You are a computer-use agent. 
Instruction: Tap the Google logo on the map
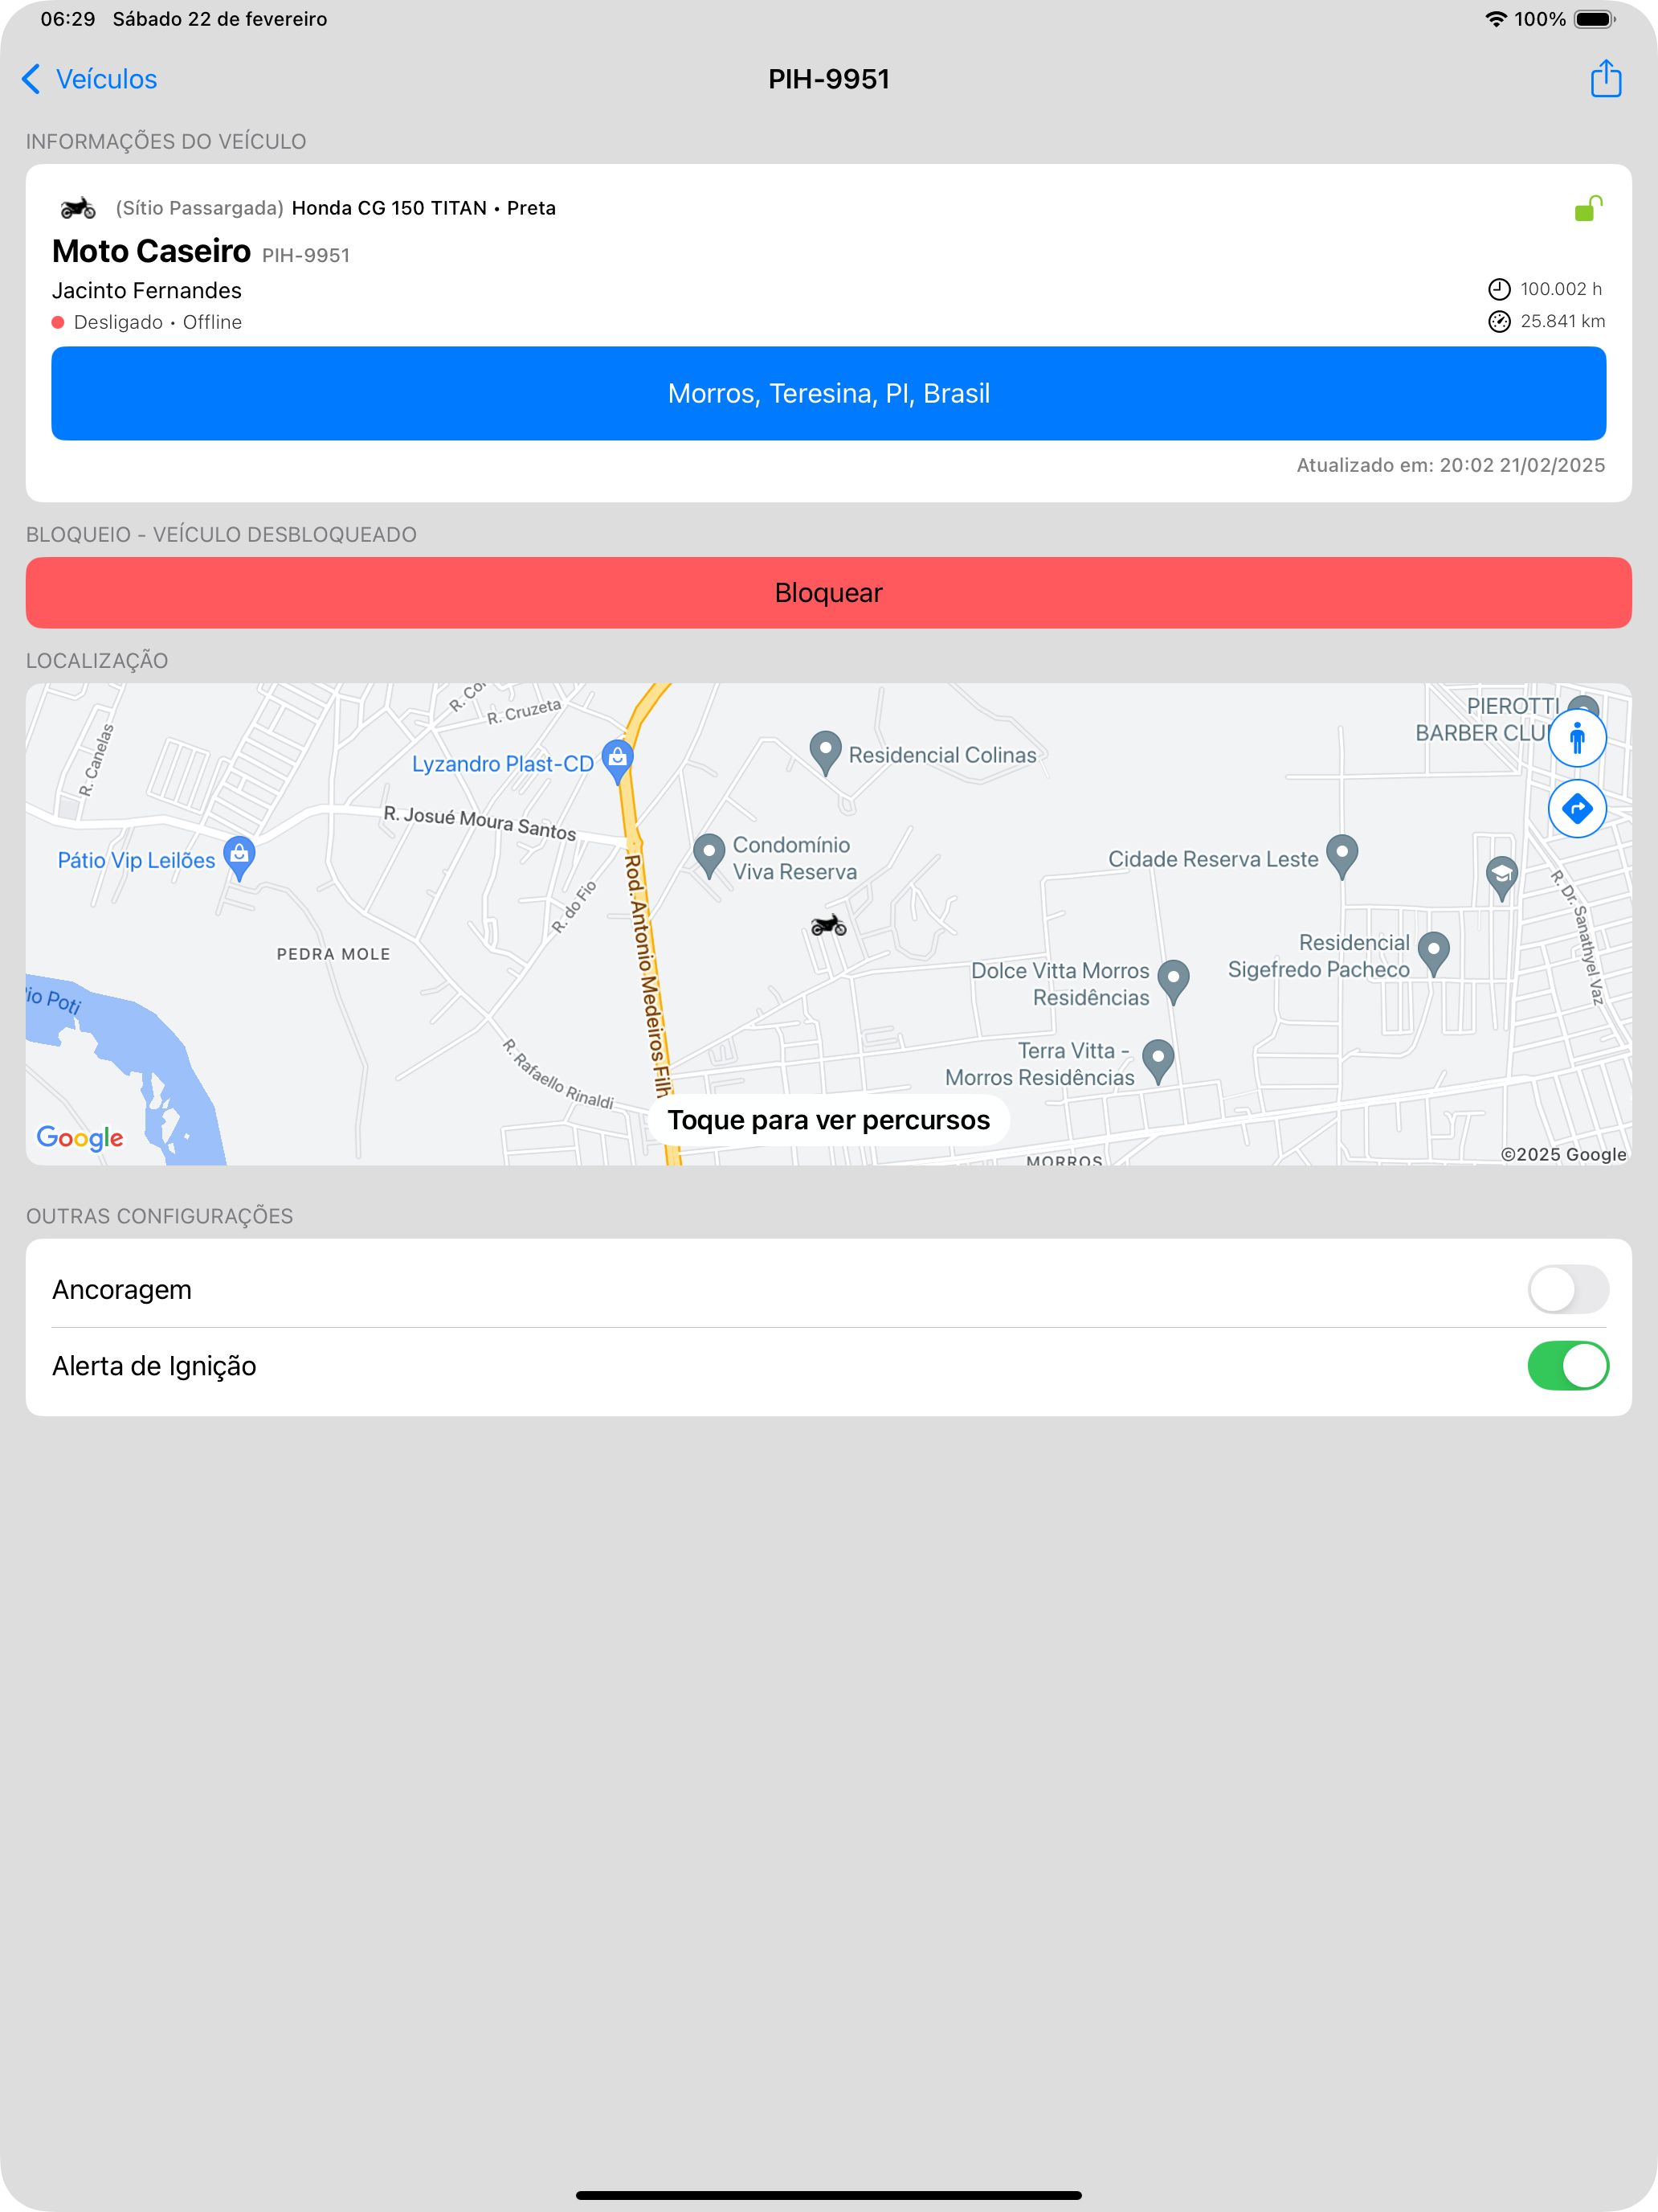80,1138
